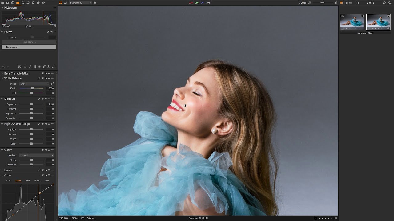Add a layer via the viewer plus icon
The height and width of the screenshot is (221, 394).
click(95, 3)
